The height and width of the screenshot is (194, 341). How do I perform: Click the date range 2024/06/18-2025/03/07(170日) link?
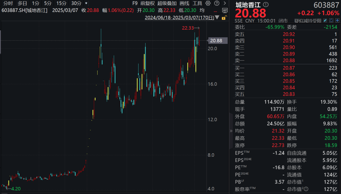(179, 18)
